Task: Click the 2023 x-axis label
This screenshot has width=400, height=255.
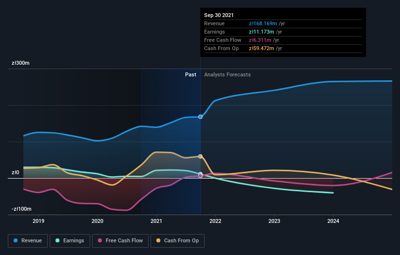Action: (x=274, y=221)
